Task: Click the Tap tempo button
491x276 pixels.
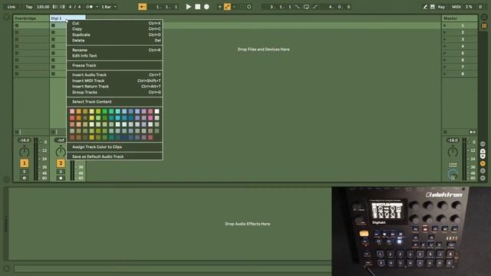Action: (x=29, y=7)
